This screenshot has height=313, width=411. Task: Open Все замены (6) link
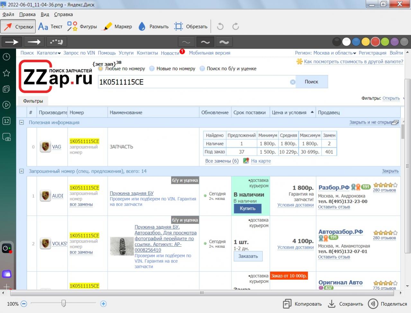pos(222,161)
